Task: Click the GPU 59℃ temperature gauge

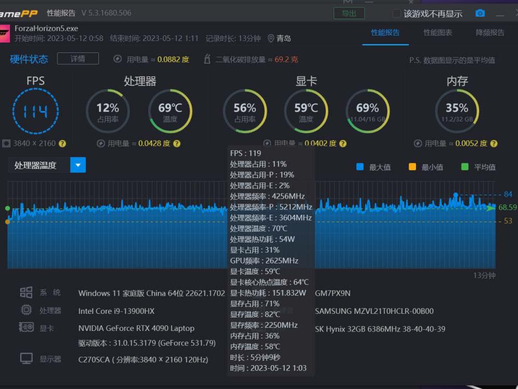Action: point(306,111)
